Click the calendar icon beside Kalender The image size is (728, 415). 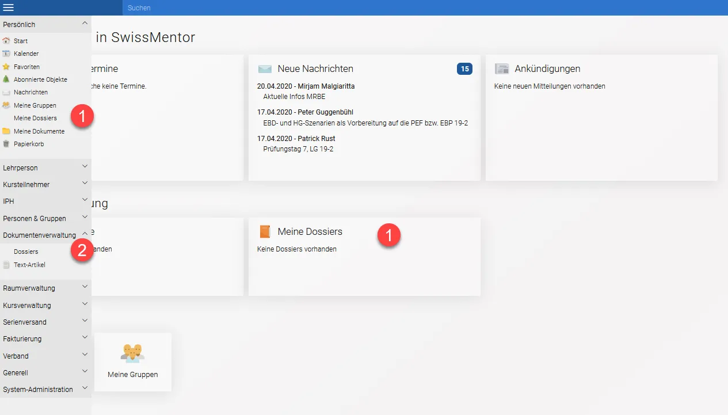pyautogui.click(x=6, y=54)
